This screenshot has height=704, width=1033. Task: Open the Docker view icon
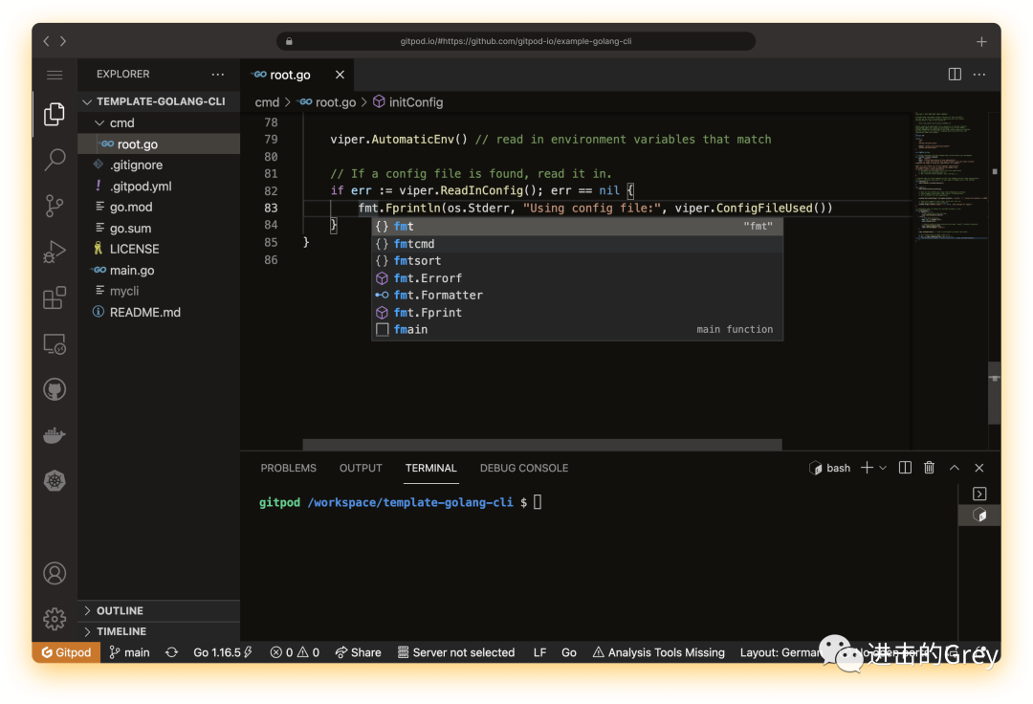click(55, 435)
